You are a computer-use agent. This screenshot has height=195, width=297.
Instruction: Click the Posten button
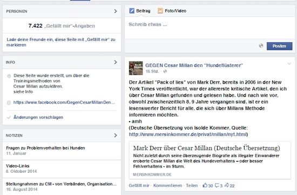279,46
